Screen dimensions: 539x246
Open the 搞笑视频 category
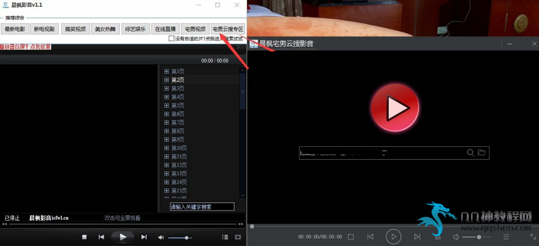[75, 29]
